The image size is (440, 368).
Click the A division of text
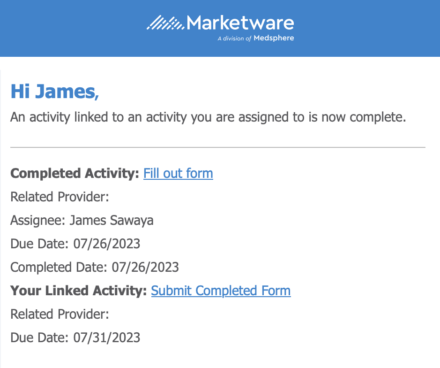[x=234, y=38]
